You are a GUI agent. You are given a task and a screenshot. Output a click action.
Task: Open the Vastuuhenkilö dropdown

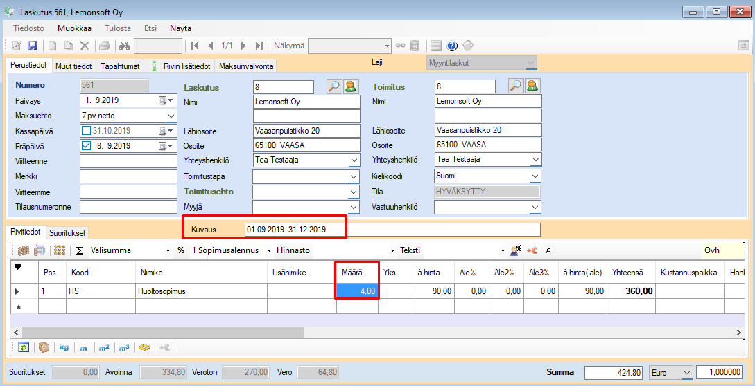pos(535,207)
